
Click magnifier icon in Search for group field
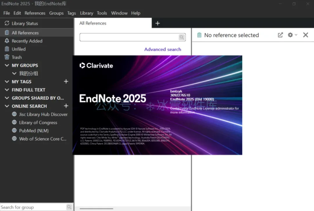click(69, 207)
